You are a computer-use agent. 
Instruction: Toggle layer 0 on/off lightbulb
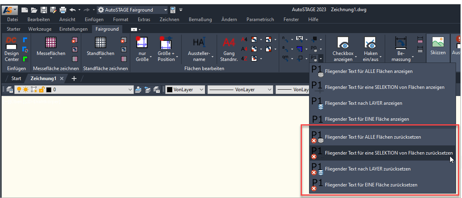19,90
